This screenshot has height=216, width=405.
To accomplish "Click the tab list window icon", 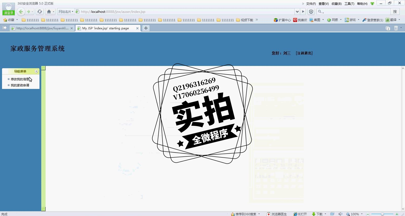I will click(x=388, y=28).
